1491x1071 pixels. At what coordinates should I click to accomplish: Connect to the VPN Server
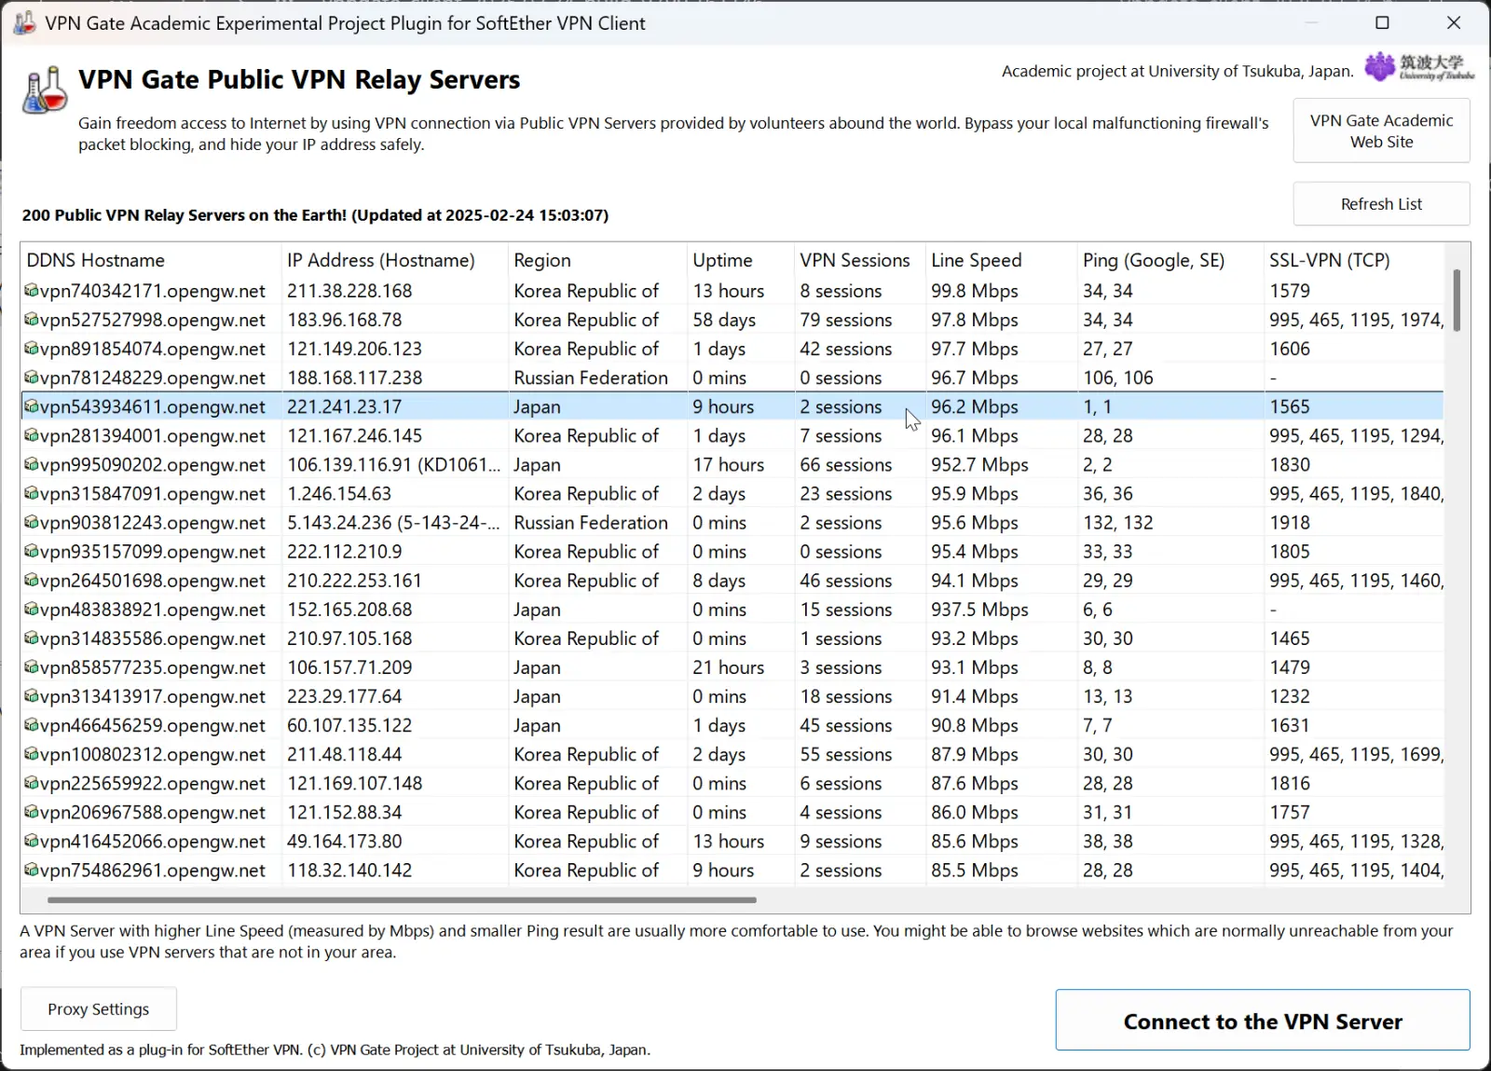click(x=1263, y=1021)
